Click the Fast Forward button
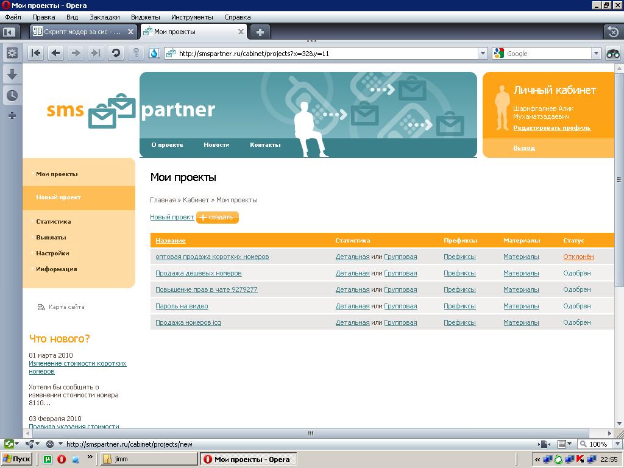Screen dimensions: 624x468 pyautogui.click(x=96, y=53)
